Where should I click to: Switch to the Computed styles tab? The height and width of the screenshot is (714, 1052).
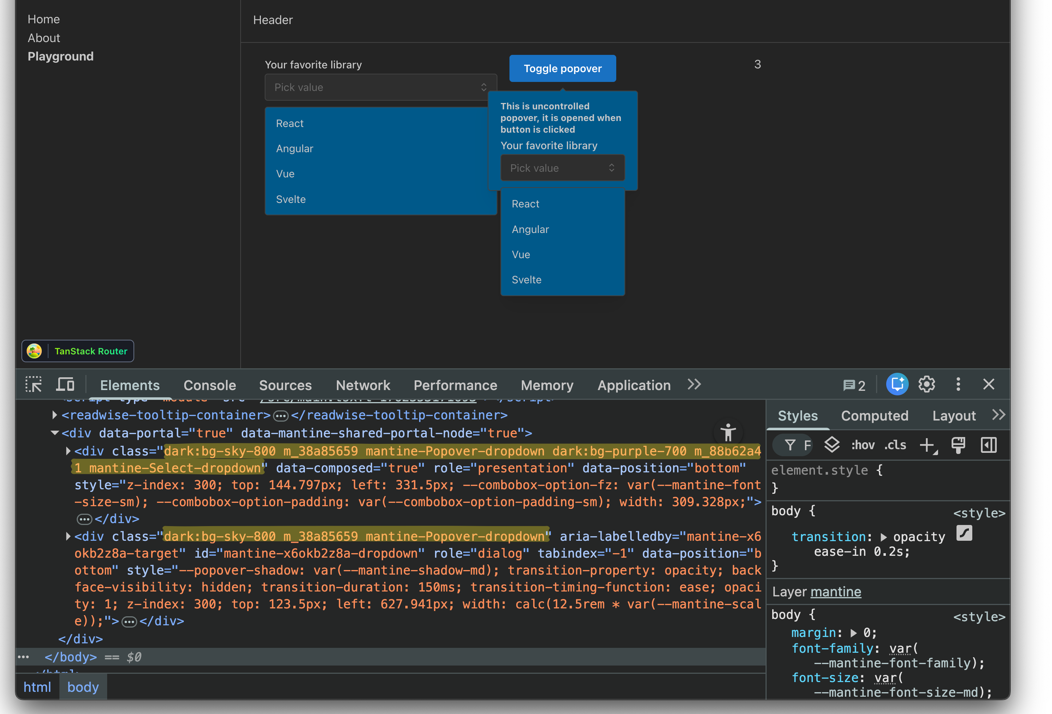coord(874,416)
